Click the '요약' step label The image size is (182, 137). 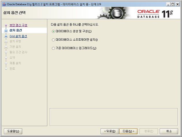click(x=12, y=57)
